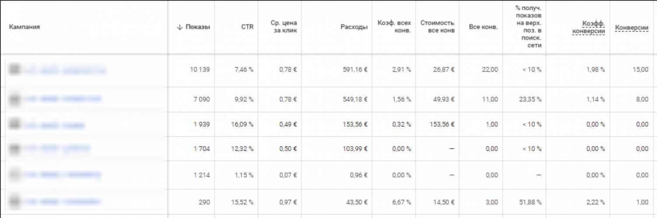Screen dimensions: 657x218
Task: Click the Коэф. всех конв. header
Action: coord(394,27)
